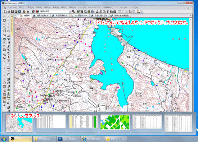
Task: Click the downward arrow icon in left toolbar
Action: (4, 105)
